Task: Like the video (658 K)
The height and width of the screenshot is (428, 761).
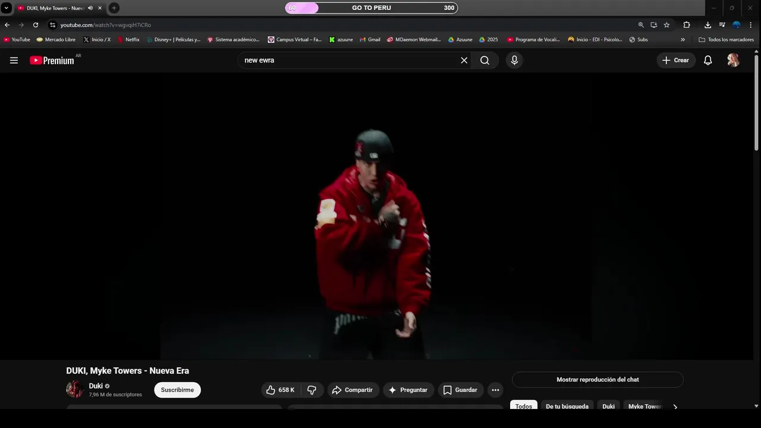Action: pos(280,390)
